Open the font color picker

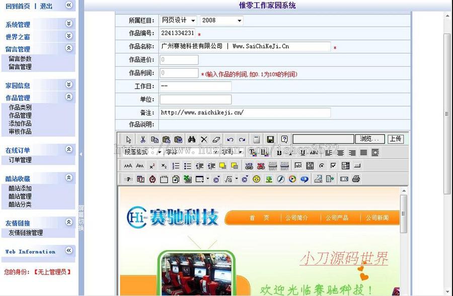(x=252, y=153)
